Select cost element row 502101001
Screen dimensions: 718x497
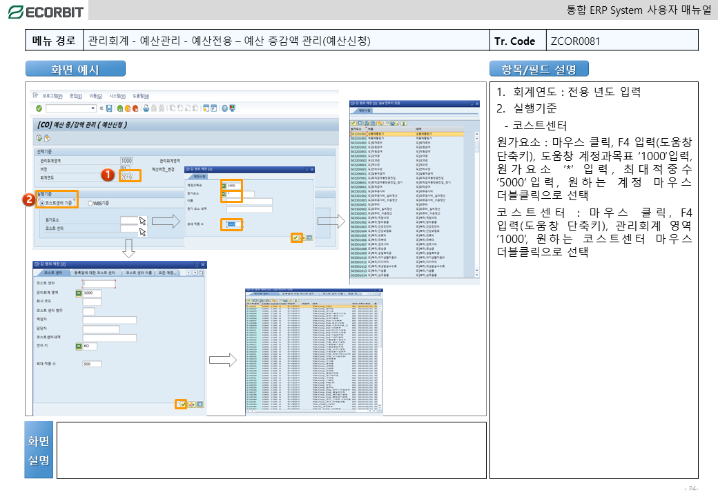[x=360, y=139]
